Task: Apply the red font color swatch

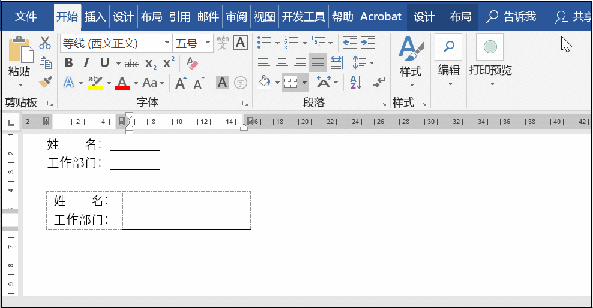Action: (122, 83)
